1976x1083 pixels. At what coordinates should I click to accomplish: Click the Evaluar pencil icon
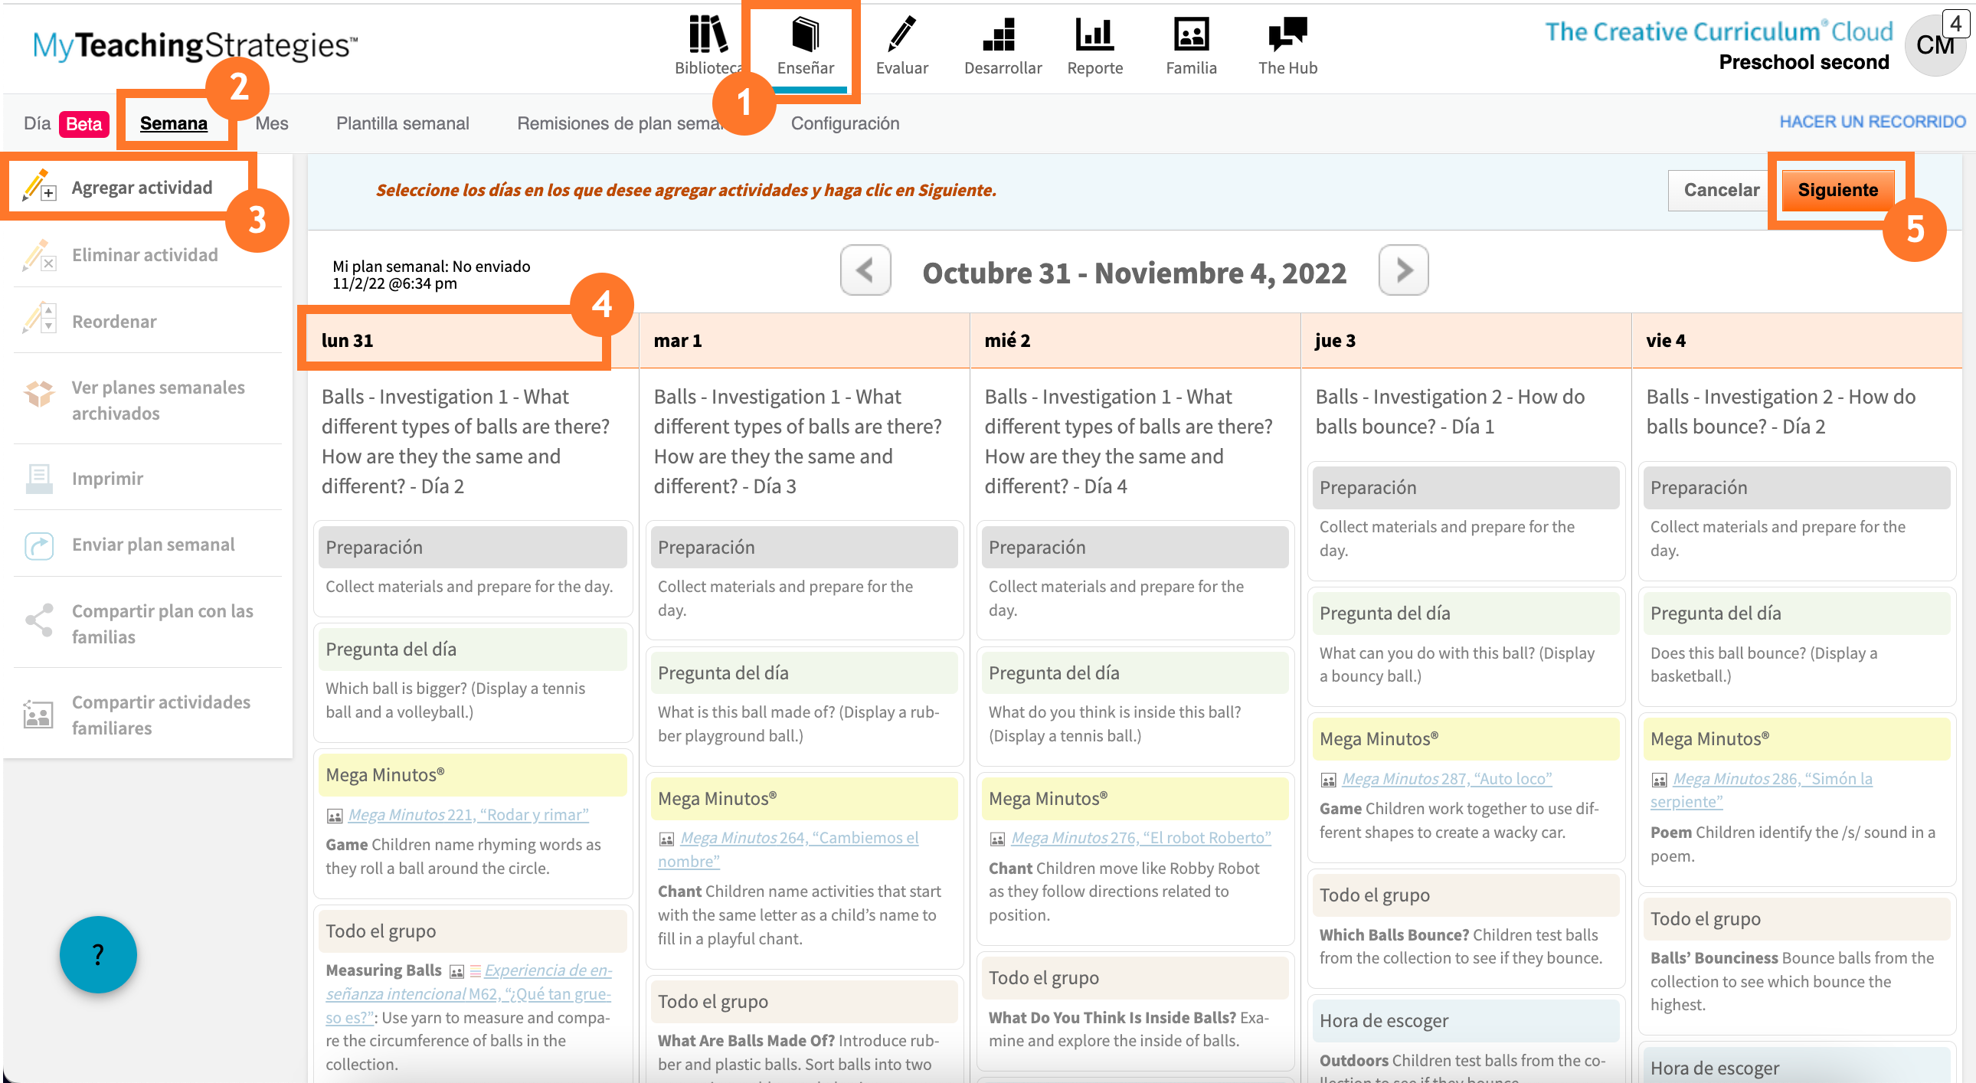[901, 34]
